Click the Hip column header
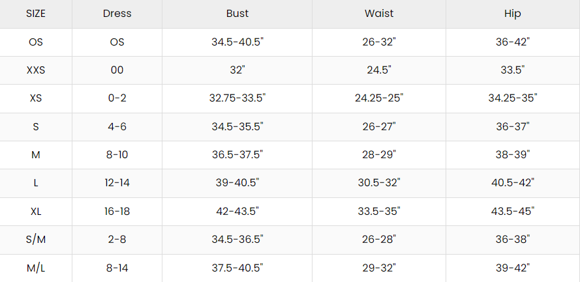Image resolution: width=580 pixels, height=282 pixels. (x=513, y=14)
